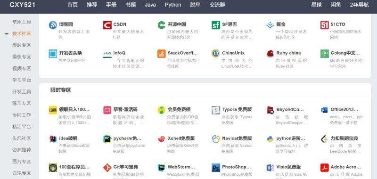Click the 开发者的网上家园 description text
The width and height of the screenshot is (377, 179).
tap(74, 34)
